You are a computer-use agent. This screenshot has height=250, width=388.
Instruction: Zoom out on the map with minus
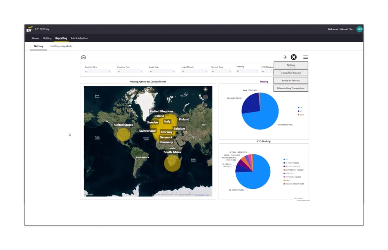pyautogui.click(x=205, y=97)
